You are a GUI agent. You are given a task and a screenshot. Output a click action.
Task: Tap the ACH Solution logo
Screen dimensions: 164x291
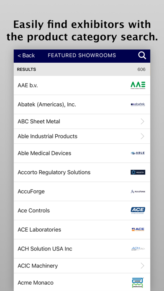tap(138, 249)
